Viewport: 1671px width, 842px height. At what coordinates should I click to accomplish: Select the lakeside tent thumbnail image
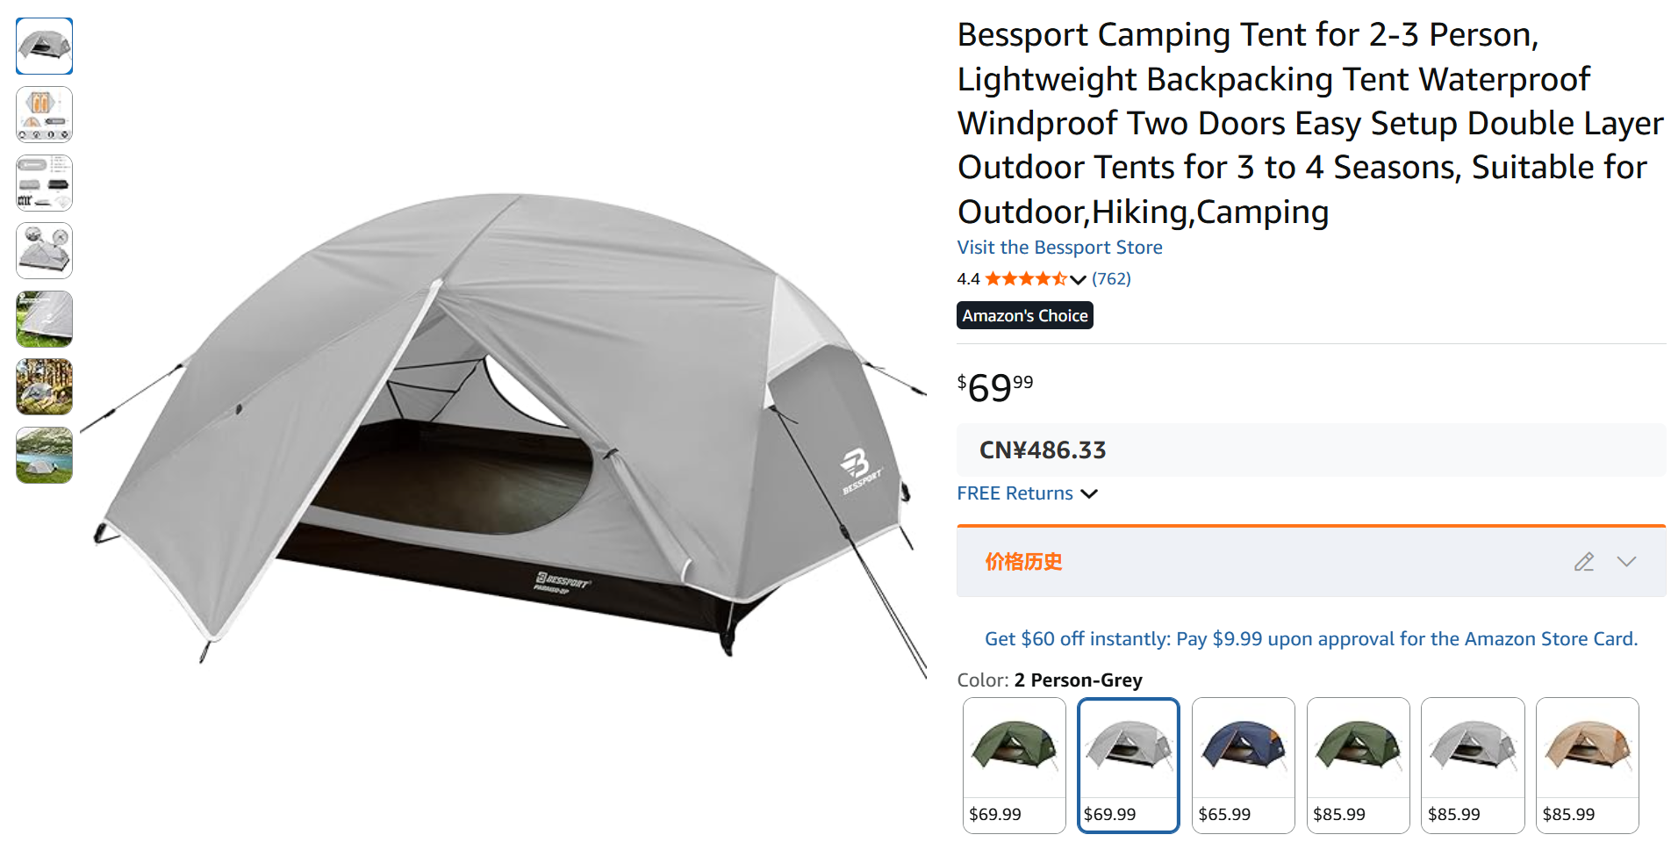click(44, 455)
